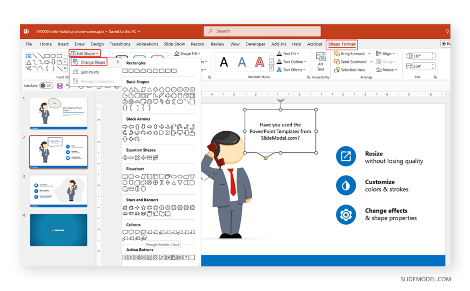Pick the 5-Point Star in Stars and Banners

pyautogui.click(x=143, y=208)
